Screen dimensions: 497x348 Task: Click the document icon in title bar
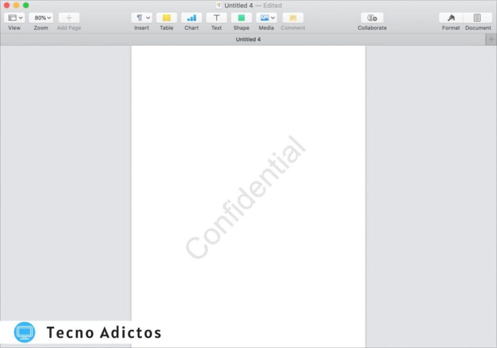[x=219, y=5]
